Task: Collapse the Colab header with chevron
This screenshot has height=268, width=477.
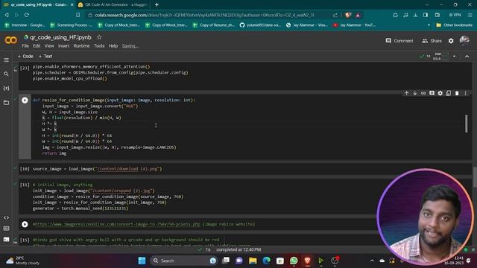Action: tap(467, 57)
